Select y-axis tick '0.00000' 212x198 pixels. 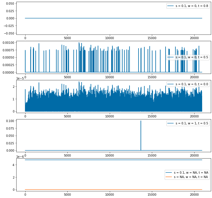(x=8, y=72)
